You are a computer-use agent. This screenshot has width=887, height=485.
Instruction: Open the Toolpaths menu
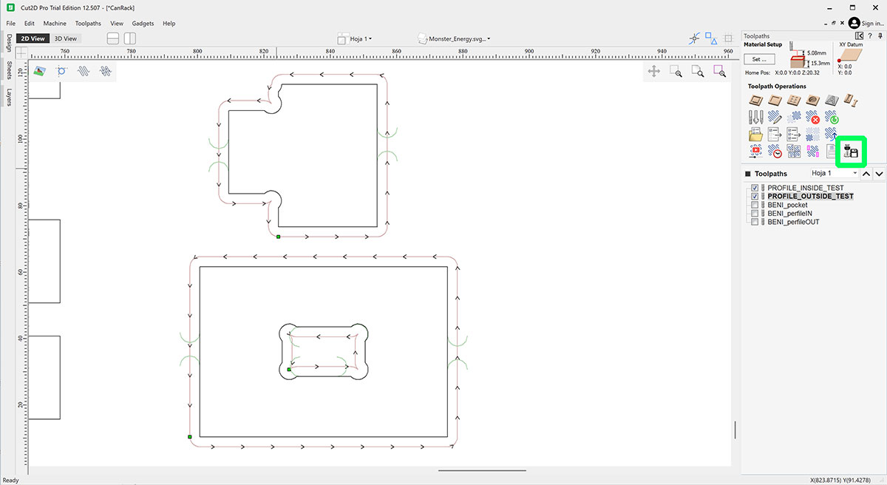click(x=88, y=24)
